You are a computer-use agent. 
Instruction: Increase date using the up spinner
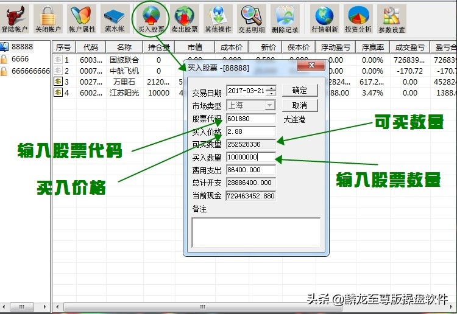pos(271,88)
